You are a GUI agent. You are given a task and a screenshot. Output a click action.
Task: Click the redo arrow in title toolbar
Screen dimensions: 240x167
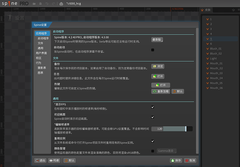[x=53, y=3]
